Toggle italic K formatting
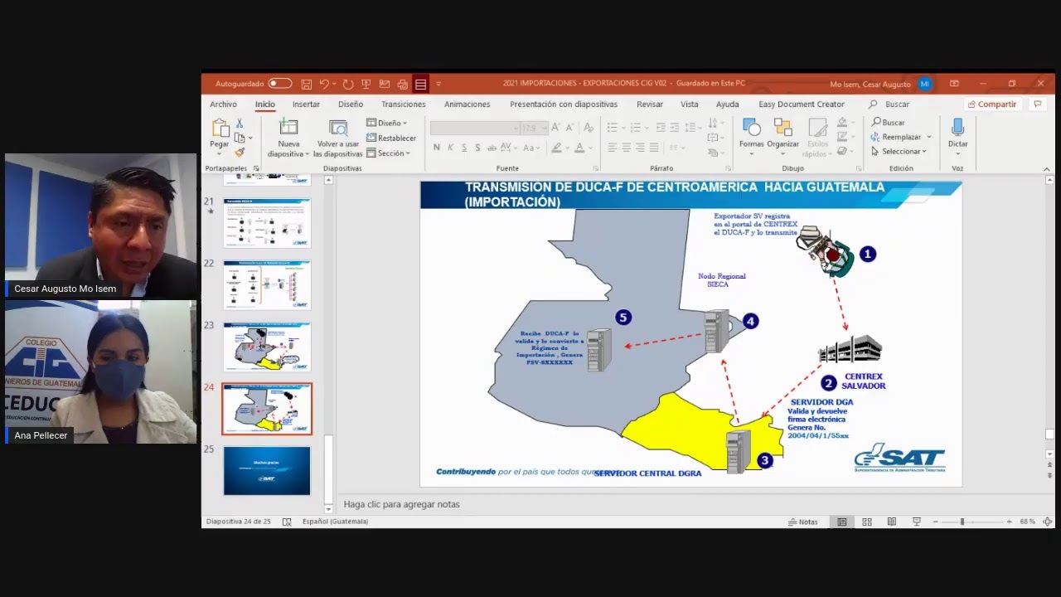 click(451, 148)
